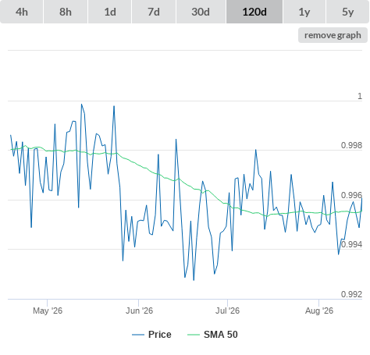Click the Jun '26 axis label

click(x=139, y=311)
